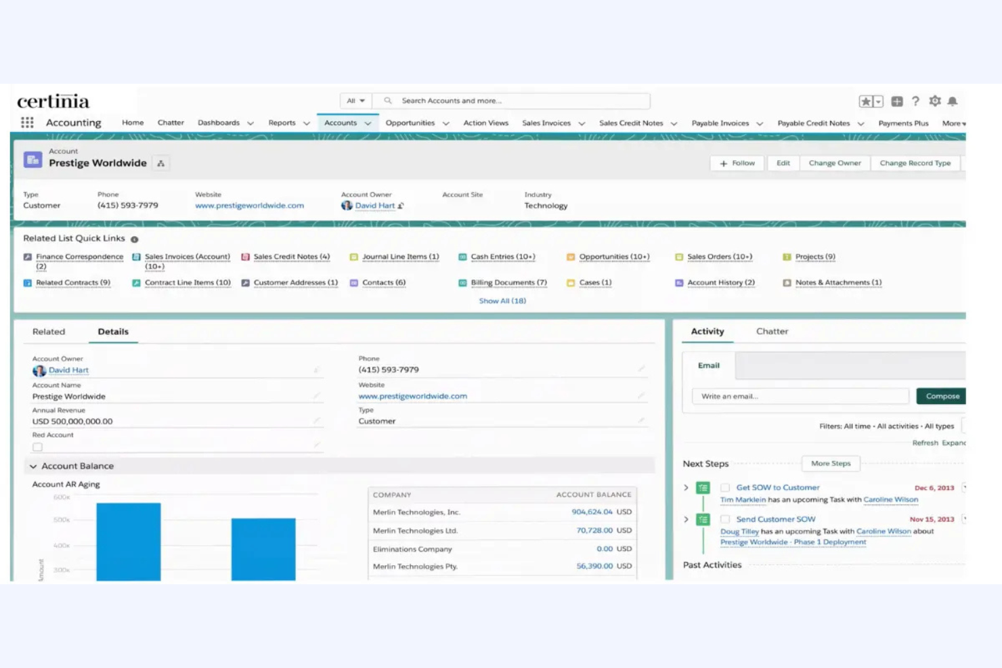Click the Global Actions plus icon
This screenshot has width=1002, height=668.
coord(897,102)
